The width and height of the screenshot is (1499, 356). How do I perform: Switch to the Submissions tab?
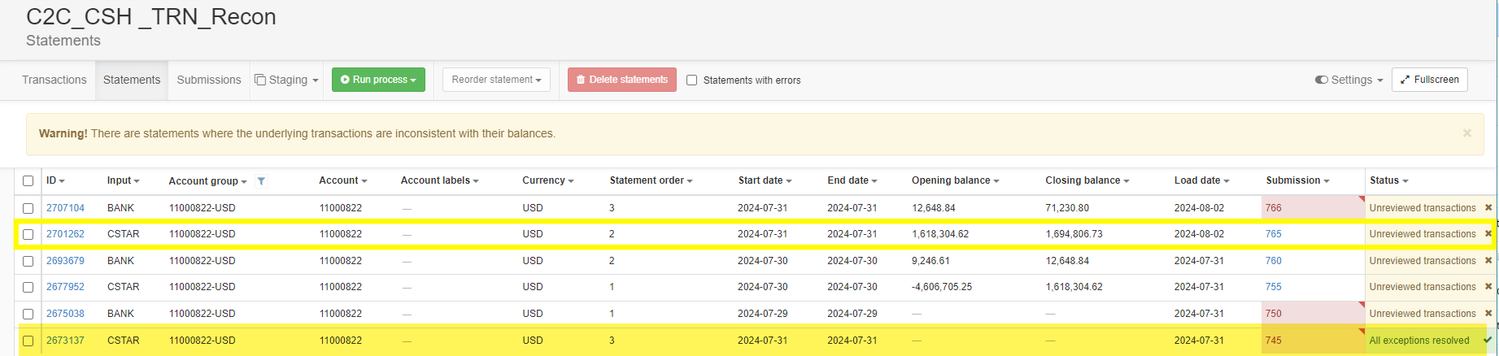coord(209,80)
